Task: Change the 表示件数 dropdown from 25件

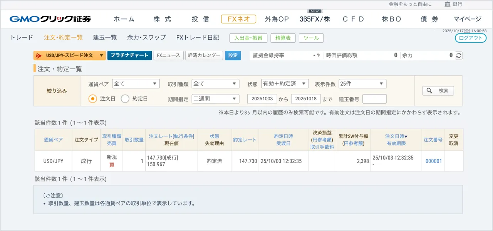Action: point(362,83)
